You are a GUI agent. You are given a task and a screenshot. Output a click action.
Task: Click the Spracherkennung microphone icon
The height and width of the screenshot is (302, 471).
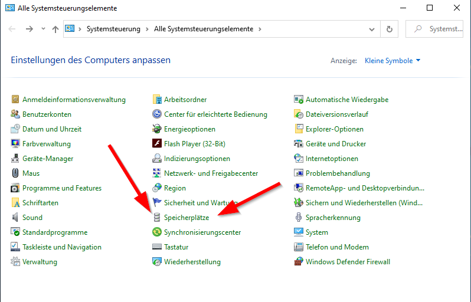tap(298, 217)
